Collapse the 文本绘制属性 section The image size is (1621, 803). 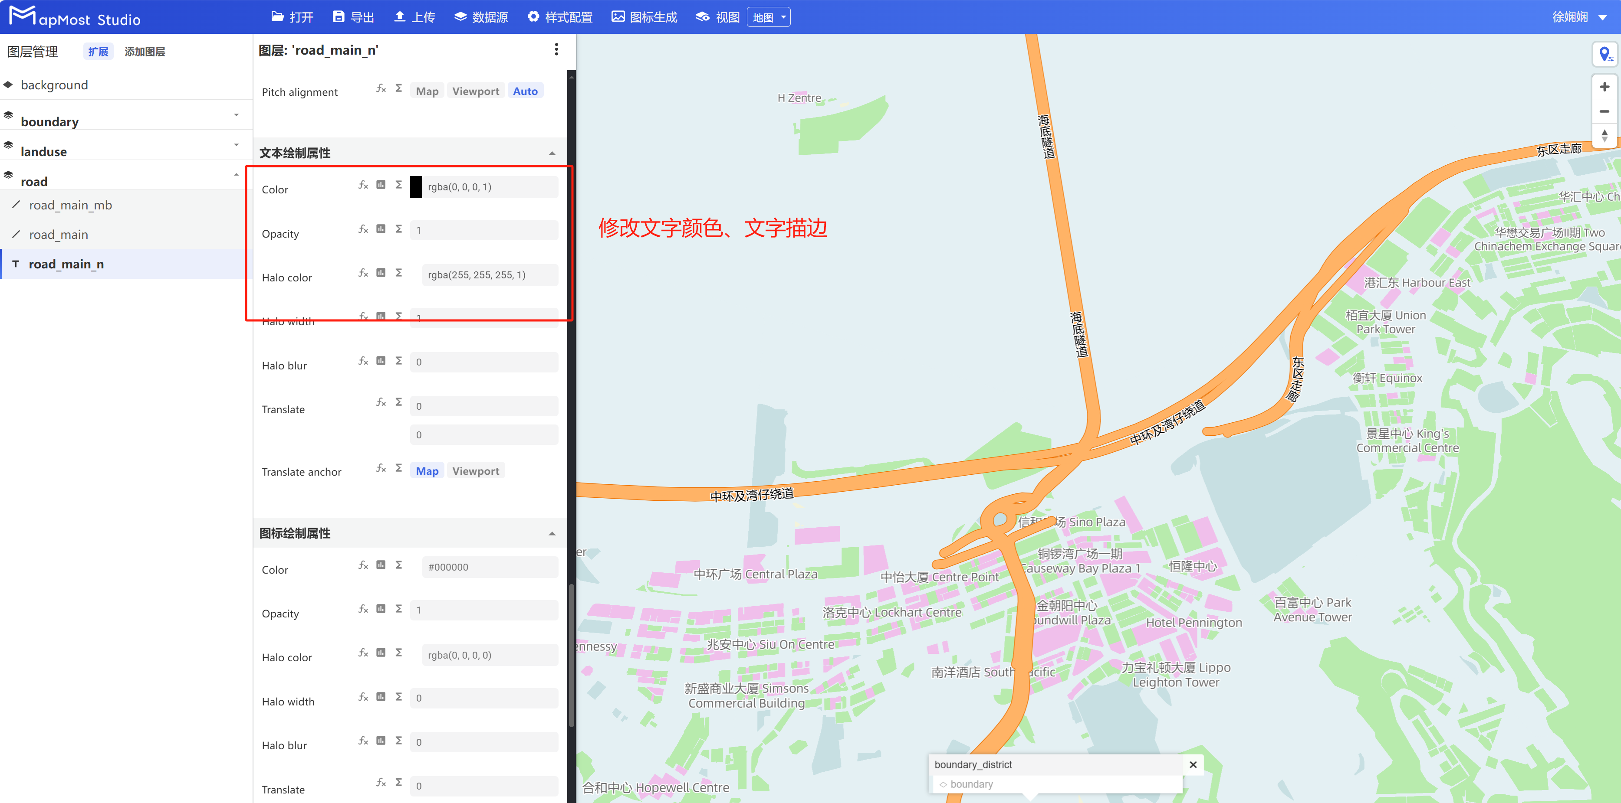point(552,153)
